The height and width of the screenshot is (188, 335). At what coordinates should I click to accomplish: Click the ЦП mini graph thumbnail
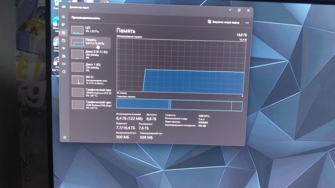pyautogui.click(x=77, y=30)
